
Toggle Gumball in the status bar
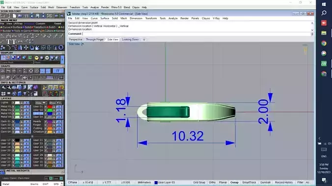[x=265, y=183]
